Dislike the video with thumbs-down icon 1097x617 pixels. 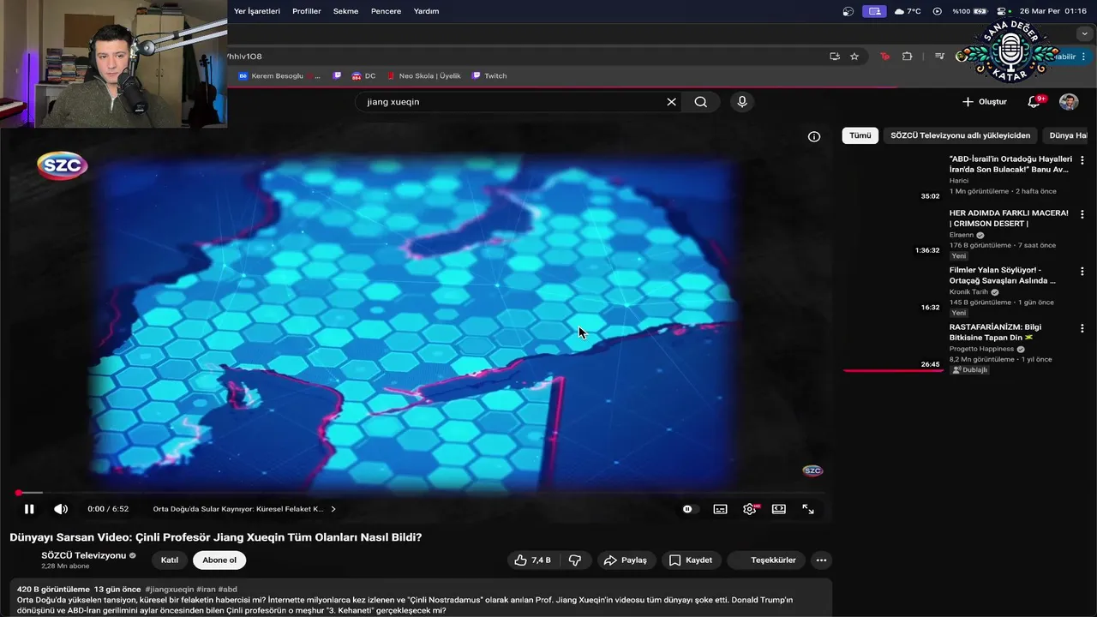[x=575, y=560]
